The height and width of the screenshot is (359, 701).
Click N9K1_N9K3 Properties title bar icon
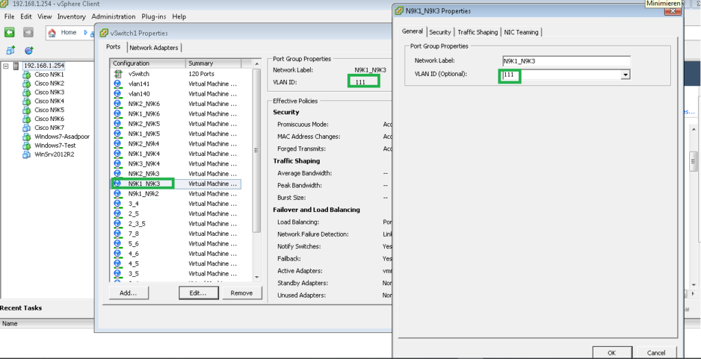[399, 11]
